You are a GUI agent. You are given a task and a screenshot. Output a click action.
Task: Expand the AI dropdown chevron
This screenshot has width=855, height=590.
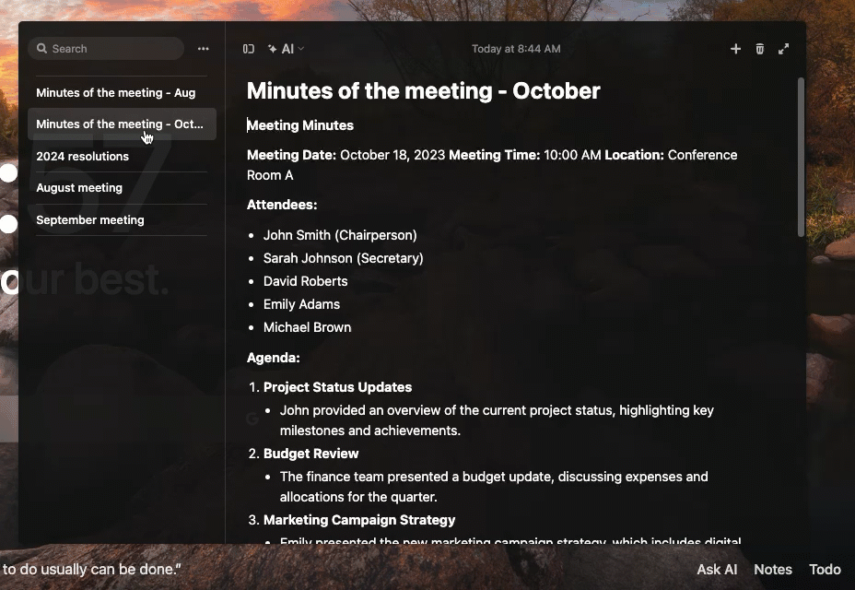301,49
